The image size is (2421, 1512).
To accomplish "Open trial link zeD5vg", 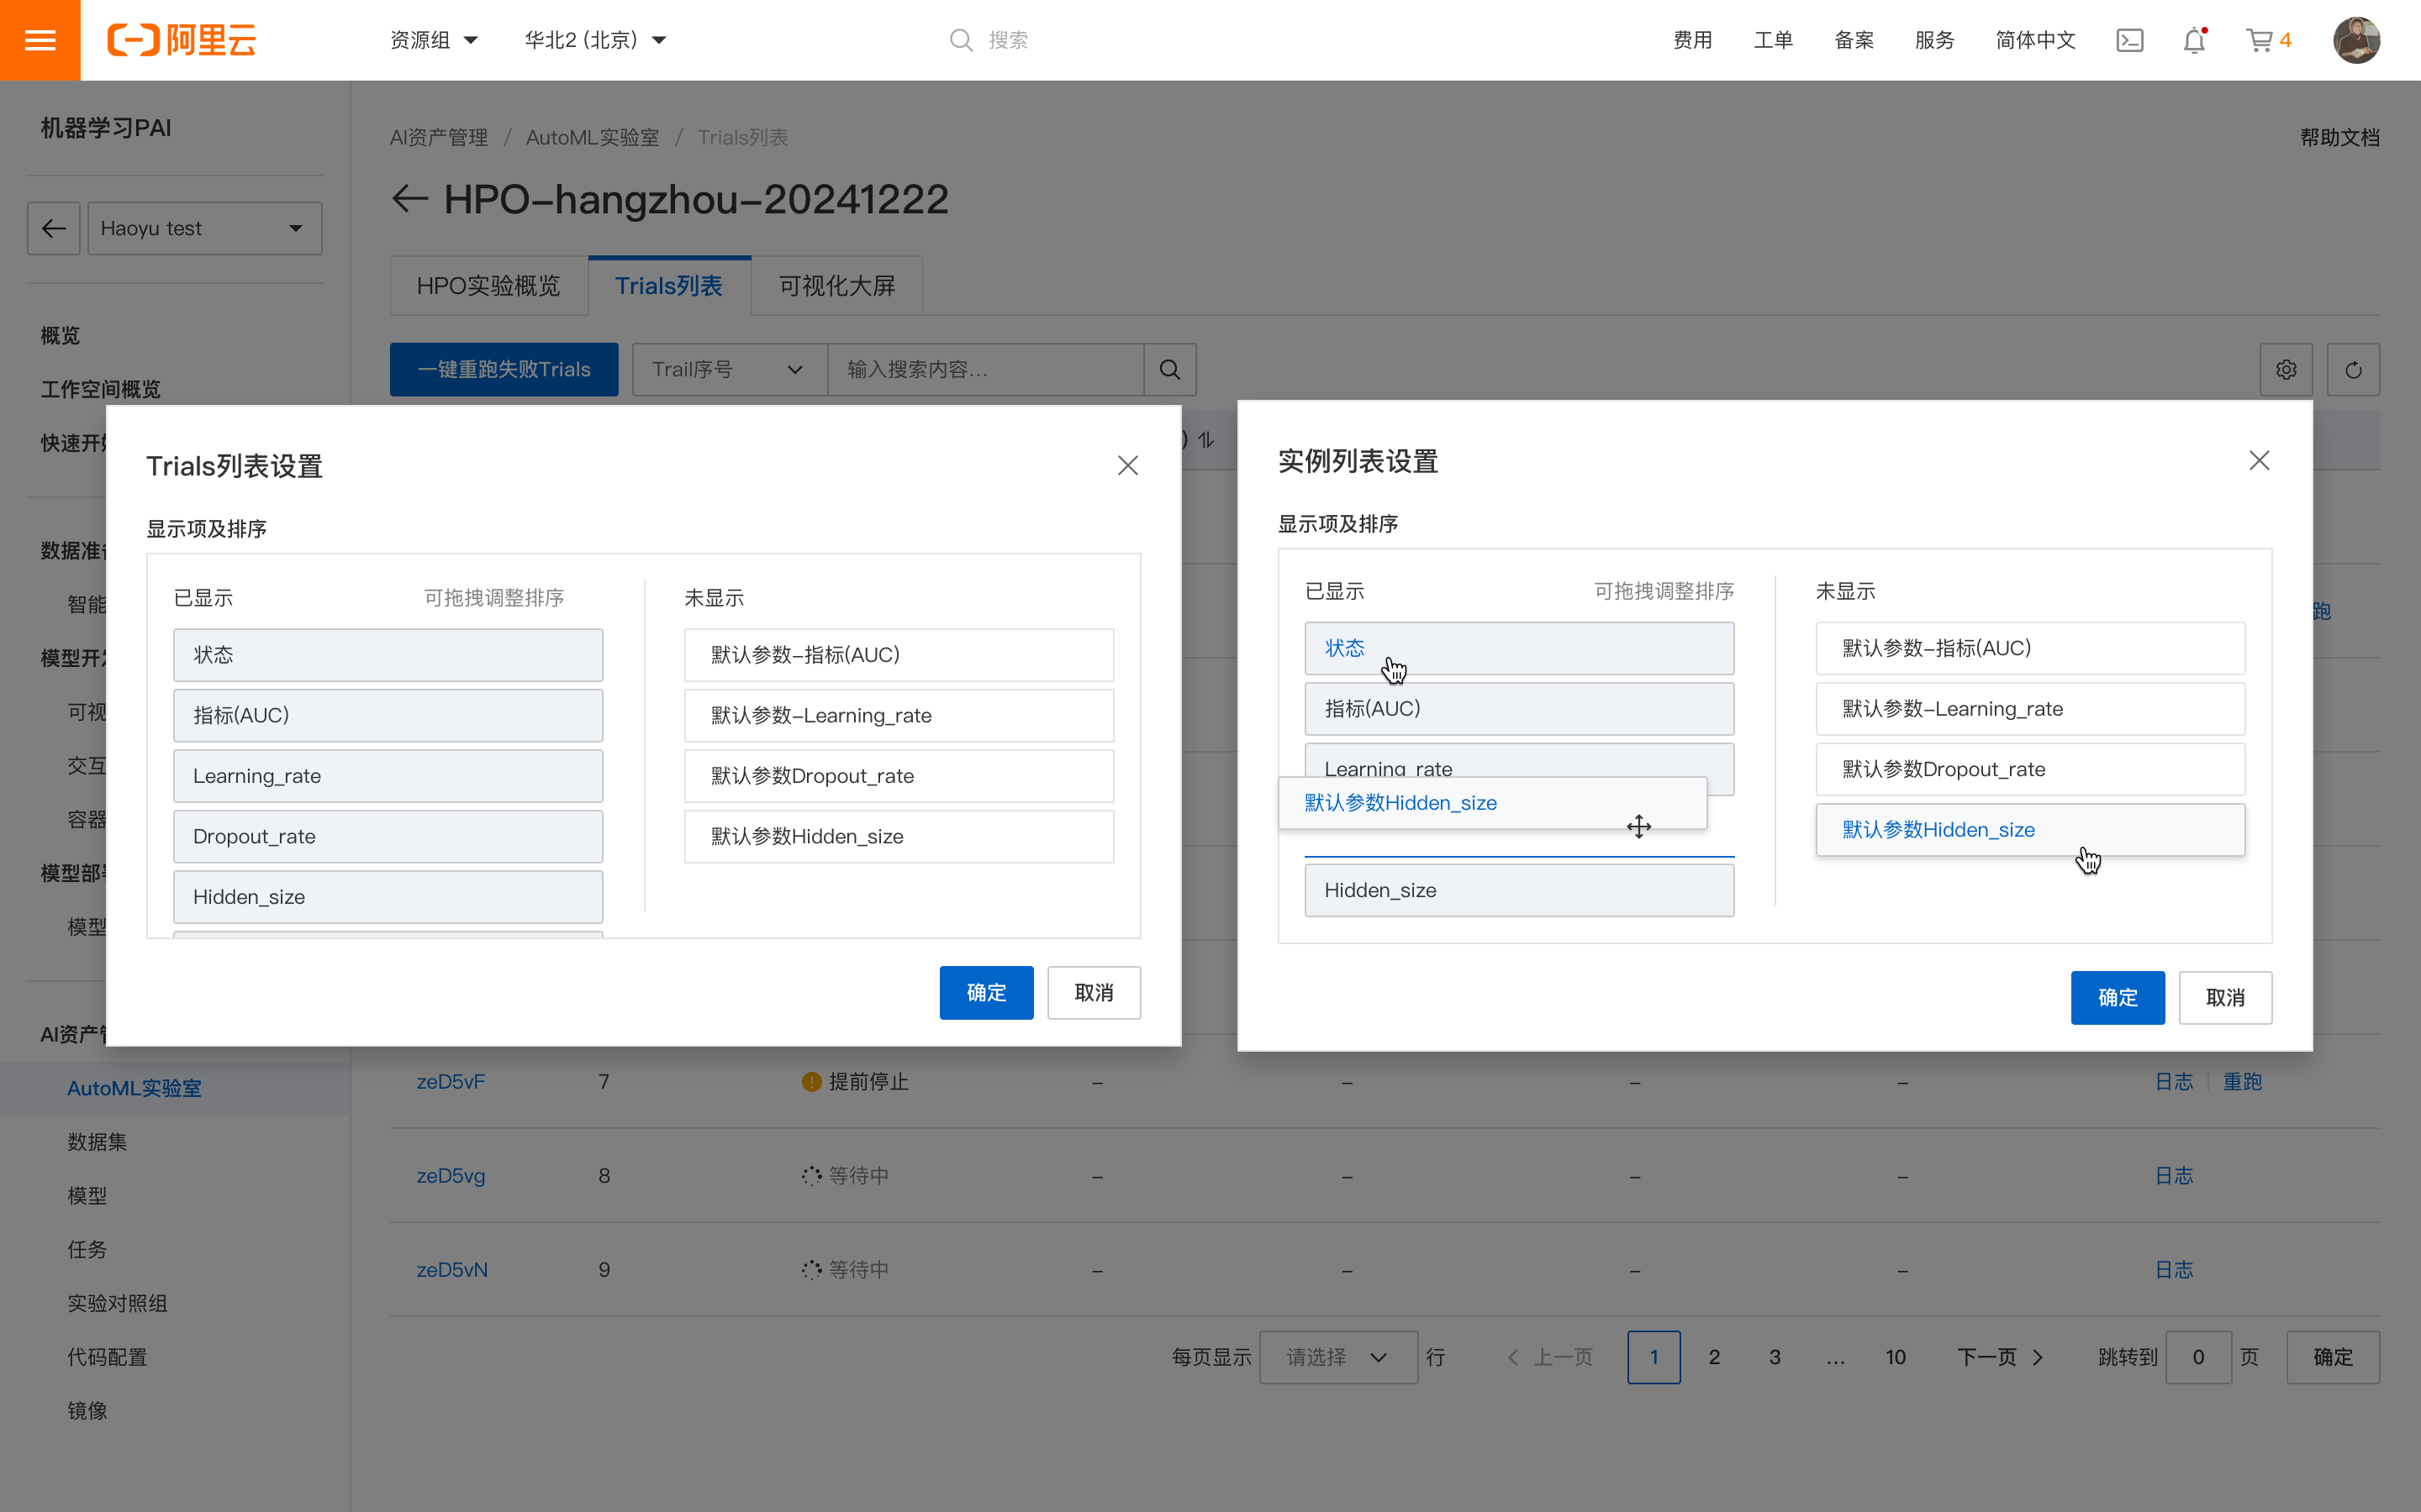I will coord(451,1176).
